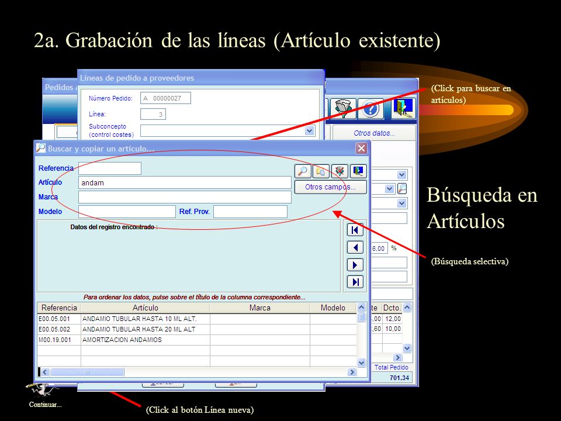The image size is (561, 421).
Task: Click Pedidos grid horizontal scroll right arrow
Action: point(397,357)
